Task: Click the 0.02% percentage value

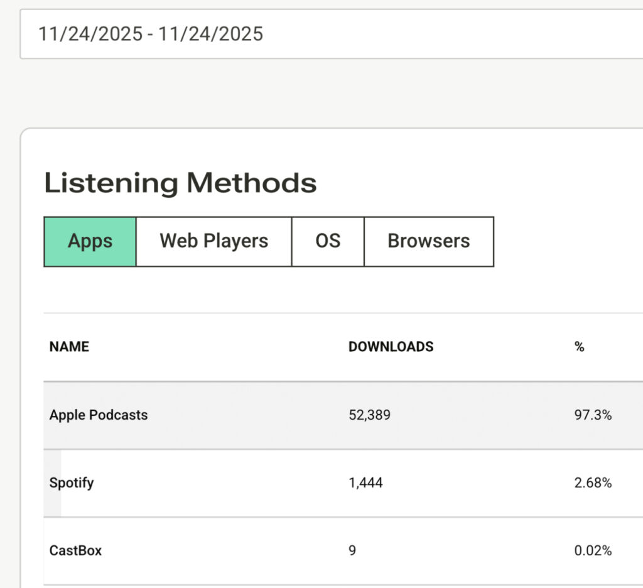Action: [593, 550]
